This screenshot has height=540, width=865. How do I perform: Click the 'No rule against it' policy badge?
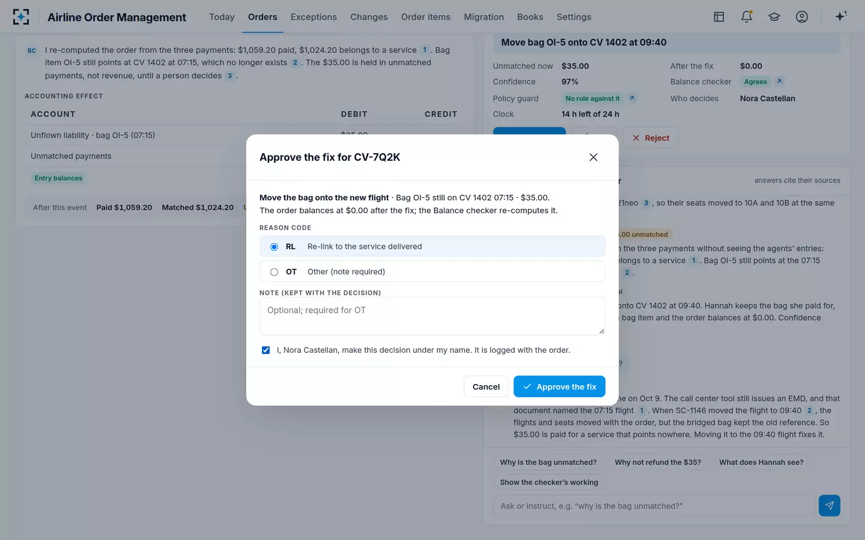pyautogui.click(x=592, y=98)
